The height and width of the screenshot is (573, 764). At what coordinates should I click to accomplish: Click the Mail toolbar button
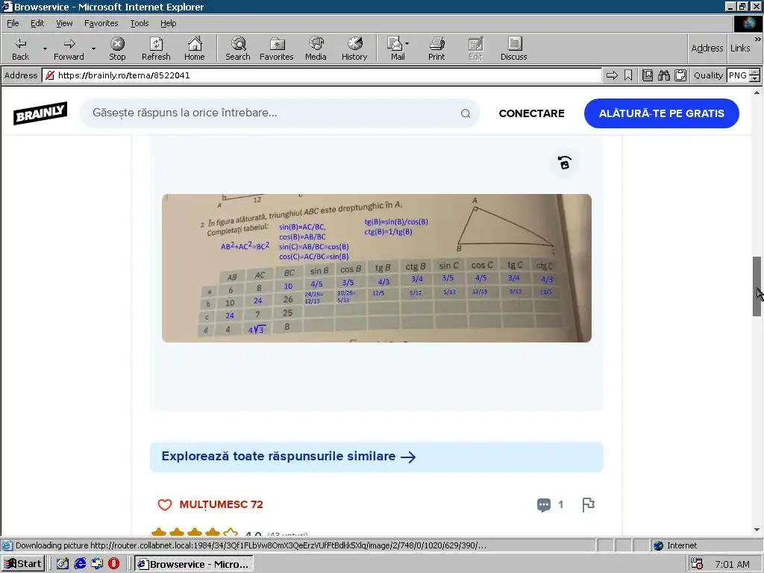pyautogui.click(x=395, y=48)
